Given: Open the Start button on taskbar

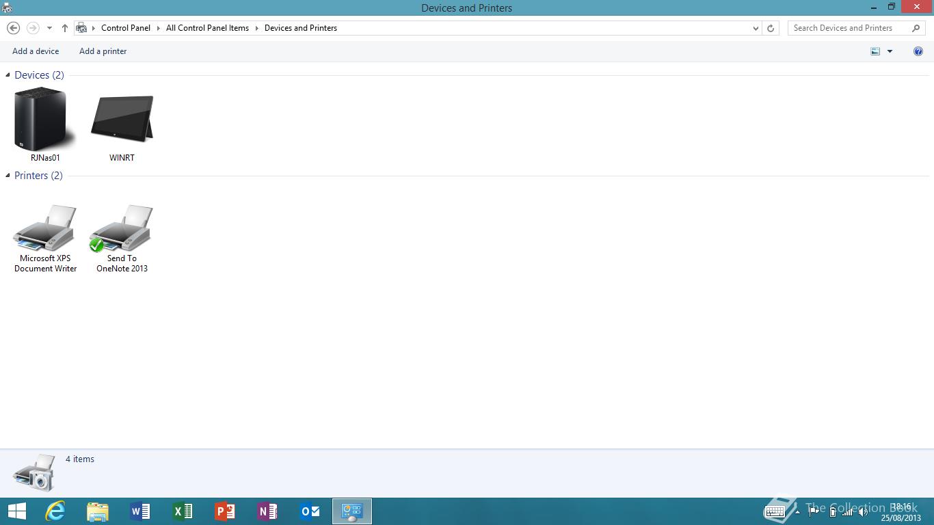Looking at the screenshot, I should pos(17,511).
